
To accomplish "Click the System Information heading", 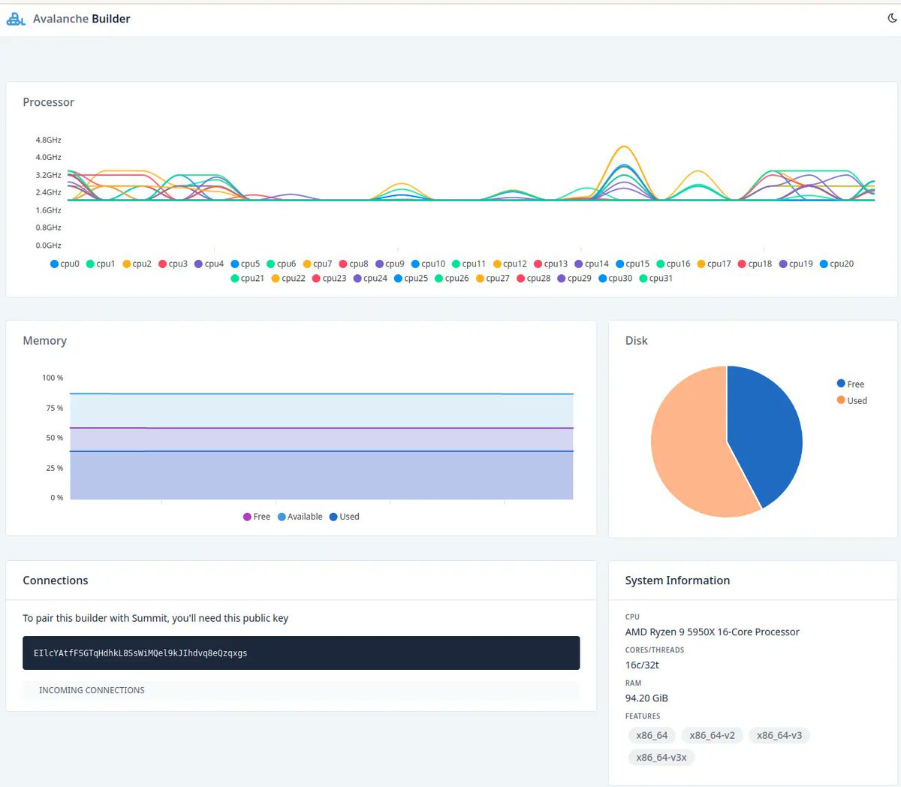I will point(677,580).
